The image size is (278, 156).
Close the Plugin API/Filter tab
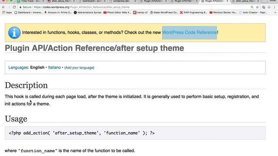pos(197,1)
